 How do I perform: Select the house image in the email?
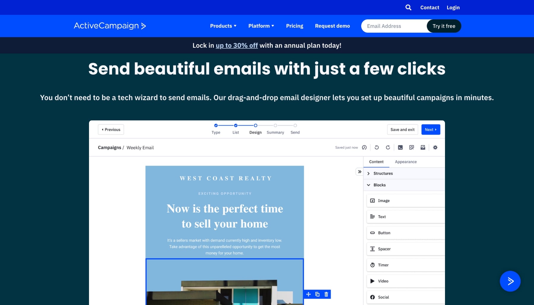pos(225,282)
